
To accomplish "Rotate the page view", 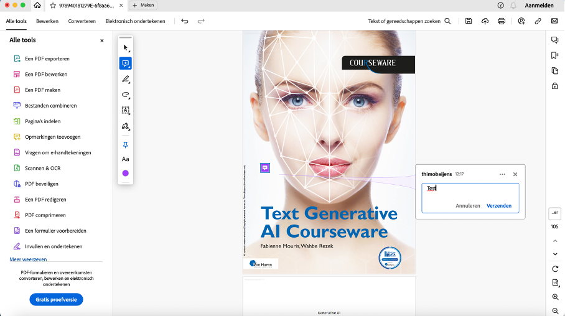I will pos(555,269).
